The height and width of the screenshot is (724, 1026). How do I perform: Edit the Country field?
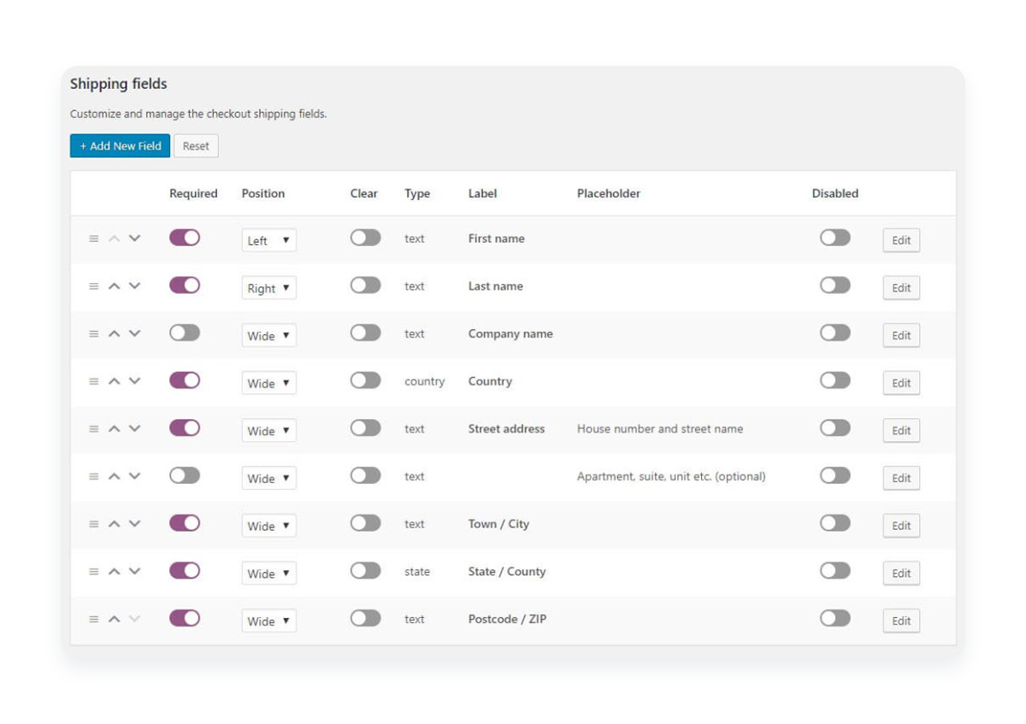point(901,383)
